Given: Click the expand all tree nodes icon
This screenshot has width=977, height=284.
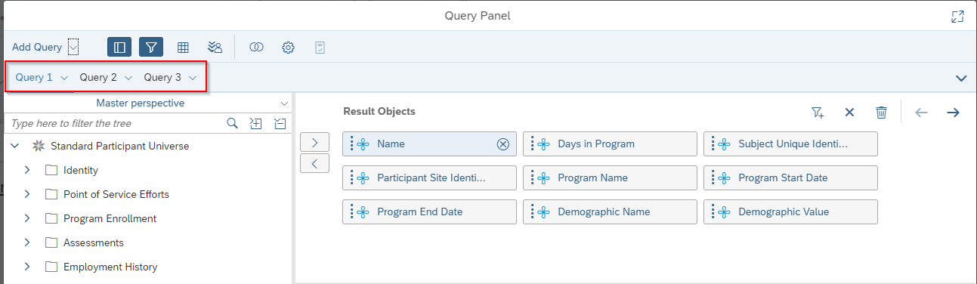Looking at the screenshot, I should (x=256, y=123).
